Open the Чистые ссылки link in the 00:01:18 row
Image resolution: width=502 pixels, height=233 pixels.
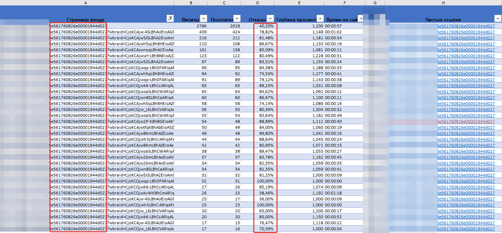click(x=466, y=193)
